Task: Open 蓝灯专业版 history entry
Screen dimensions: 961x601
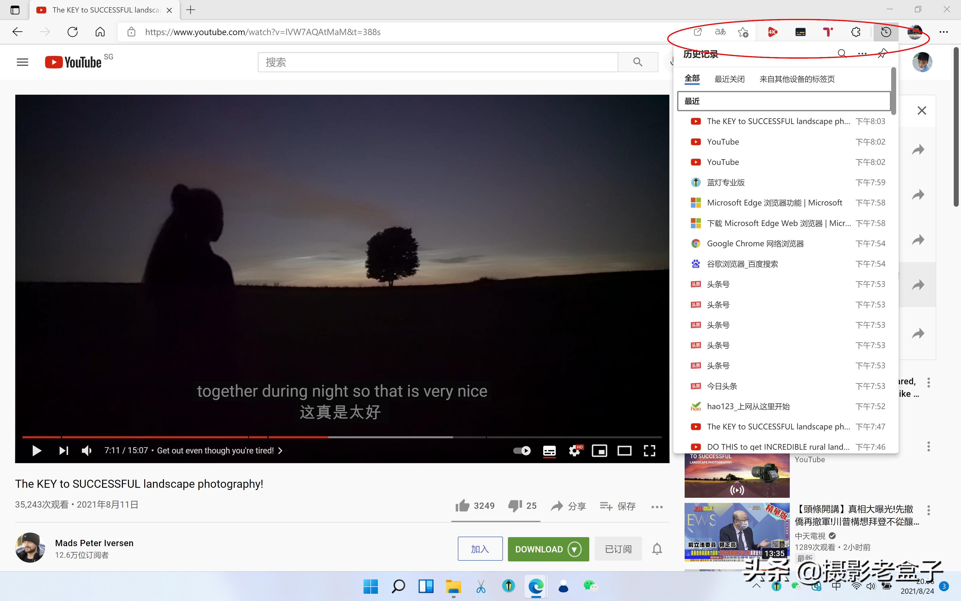Action: pyautogui.click(x=725, y=182)
